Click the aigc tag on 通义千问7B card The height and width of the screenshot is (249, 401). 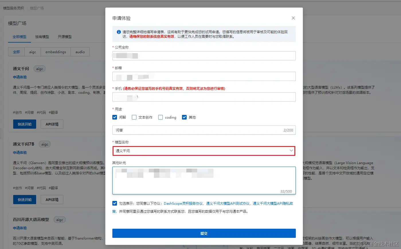coord(45,144)
